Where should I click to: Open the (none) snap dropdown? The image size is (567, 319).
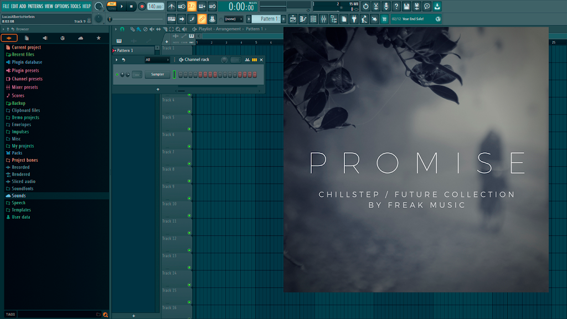pyautogui.click(x=233, y=19)
